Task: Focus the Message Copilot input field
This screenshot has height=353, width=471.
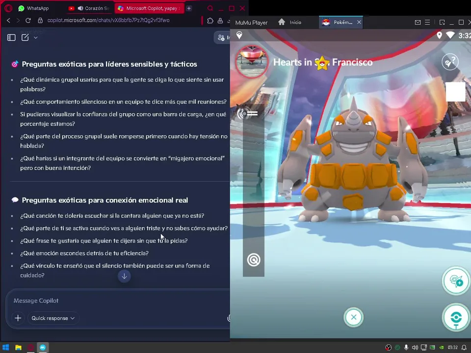Action: pyautogui.click(x=120, y=301)
